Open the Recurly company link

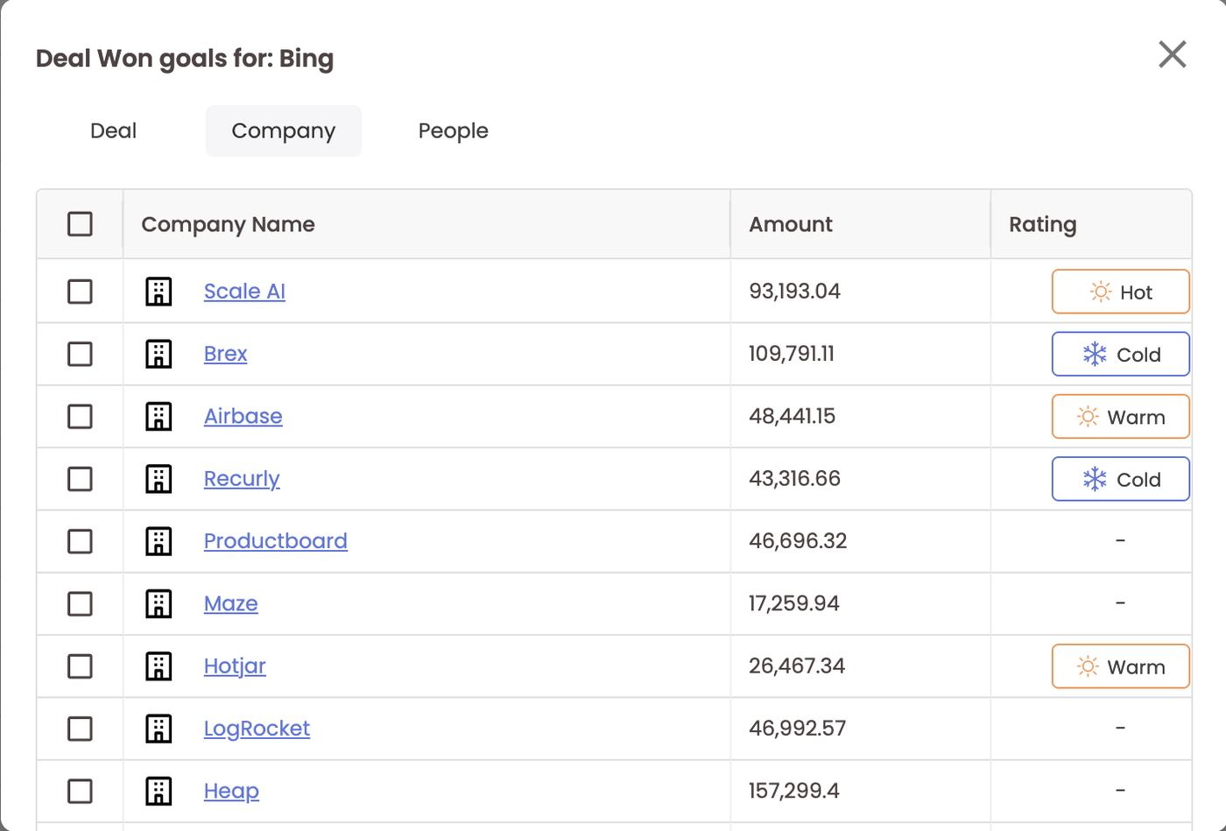click(x=242, y=479)
